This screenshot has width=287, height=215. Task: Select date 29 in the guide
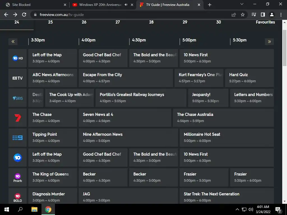click(x=185, y=22)
